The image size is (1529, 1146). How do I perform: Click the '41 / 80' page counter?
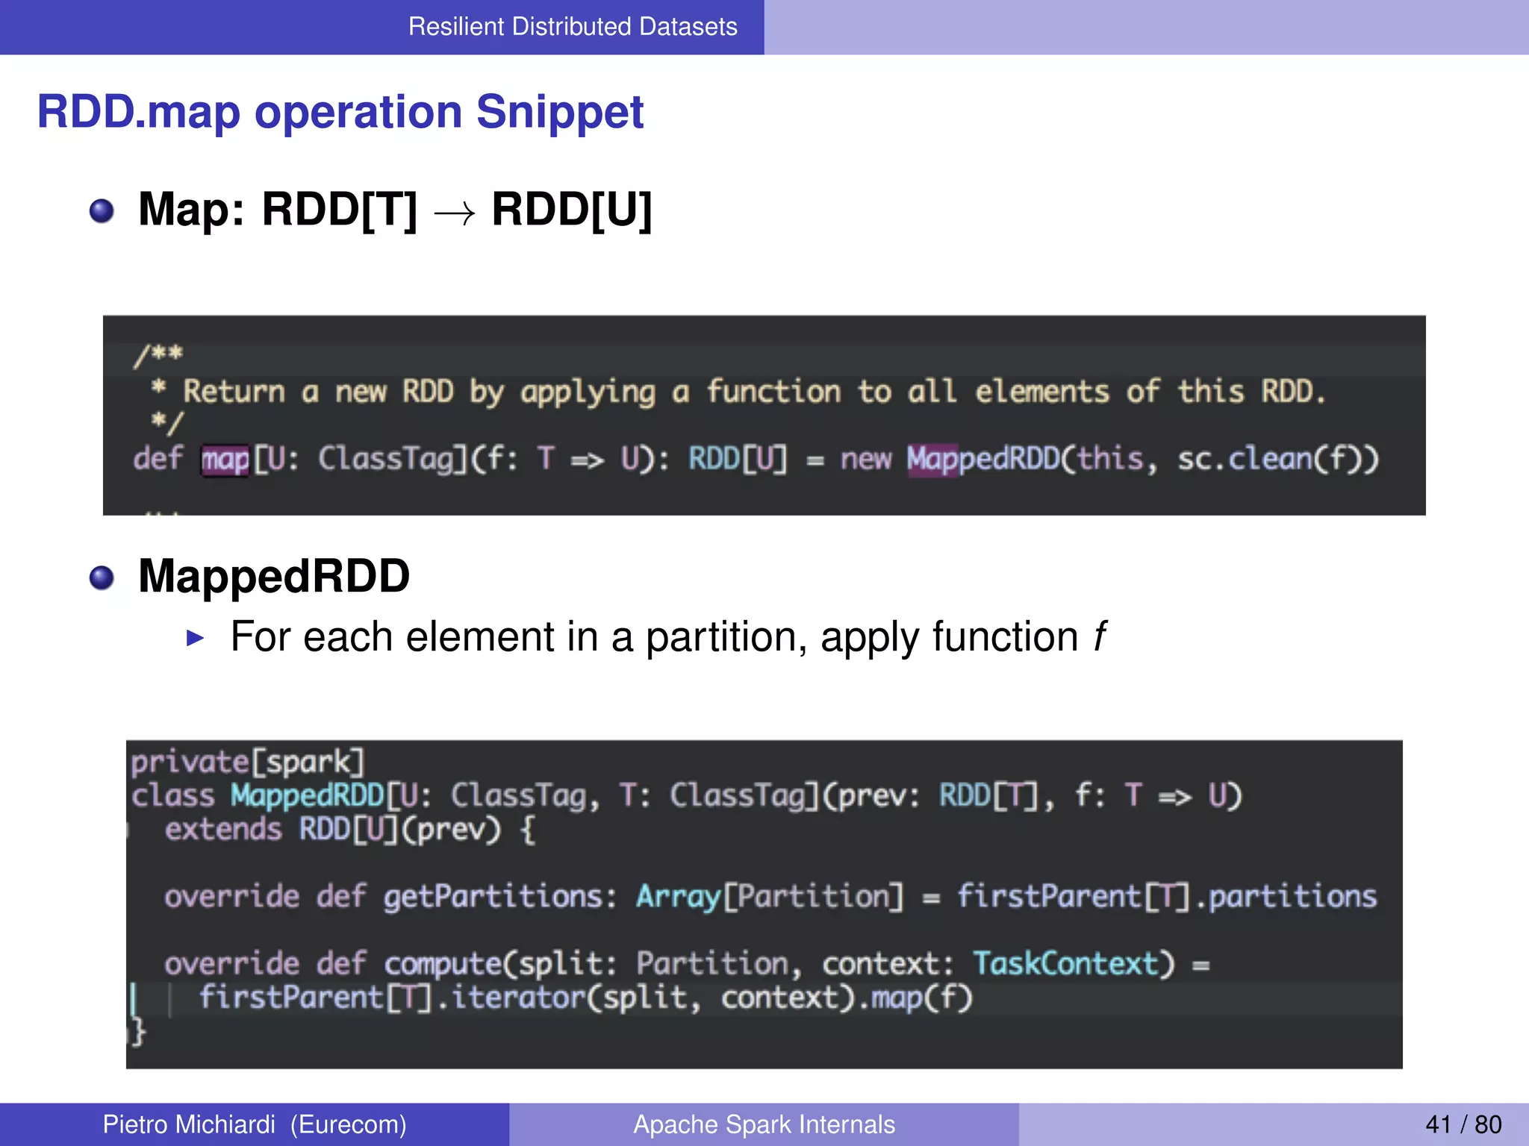(x=1463, y=1124)
